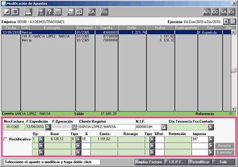Viewport: 238px width, 167px height.
Task: Click the Impreso field showing 347
Action: coord(200,139)
